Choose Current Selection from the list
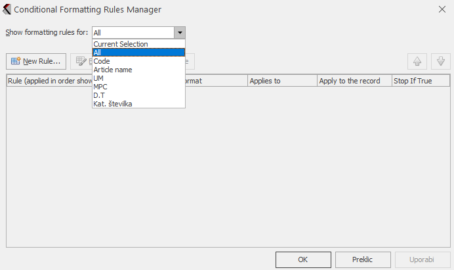The height and width of the screenshot is (270, 454). pyautogui.click(x=138, y=44)
